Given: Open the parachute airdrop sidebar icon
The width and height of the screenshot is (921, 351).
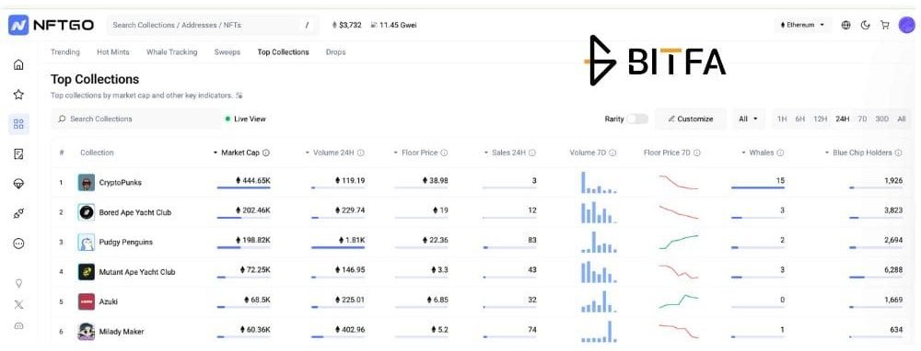Looking at the screenshot, I should tap(18, 184).
